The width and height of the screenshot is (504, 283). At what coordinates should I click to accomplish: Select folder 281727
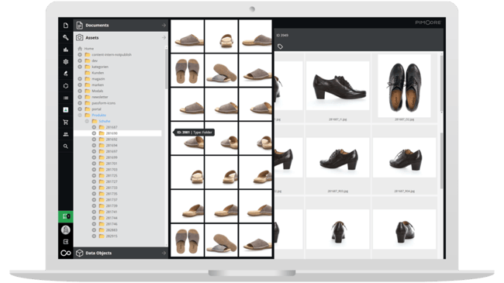tap(112, 181)
